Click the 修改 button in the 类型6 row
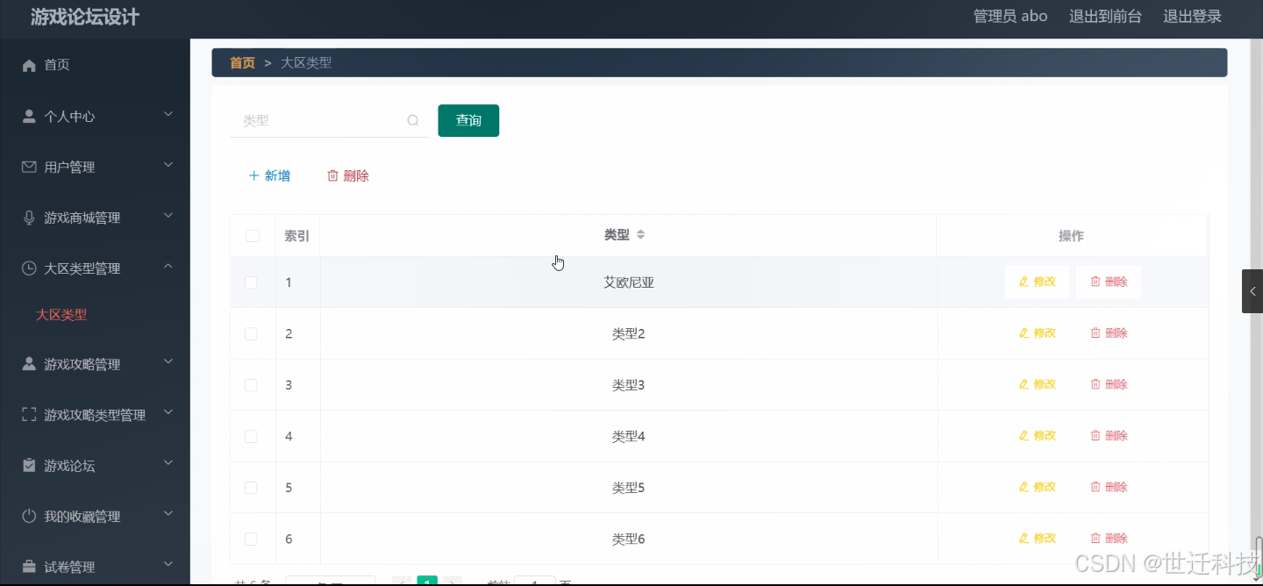The image size is (1263, 586). [x=1038, y=538]
